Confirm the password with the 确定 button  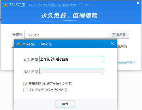(x=65, y=104)
